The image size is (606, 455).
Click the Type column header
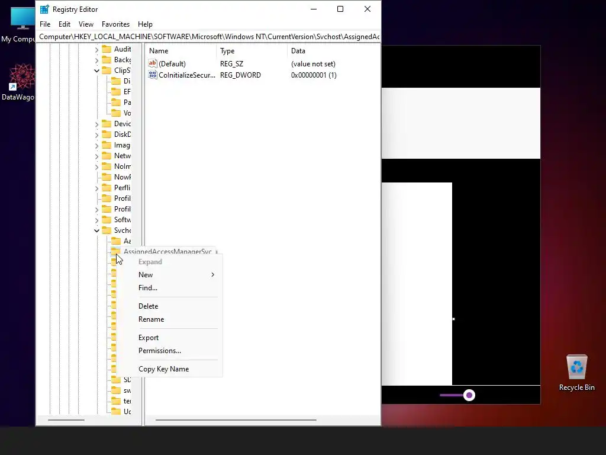[252, 51]
